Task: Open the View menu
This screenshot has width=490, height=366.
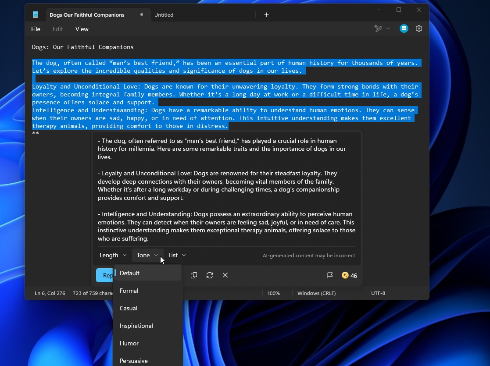Action: [x=82, y=29]
